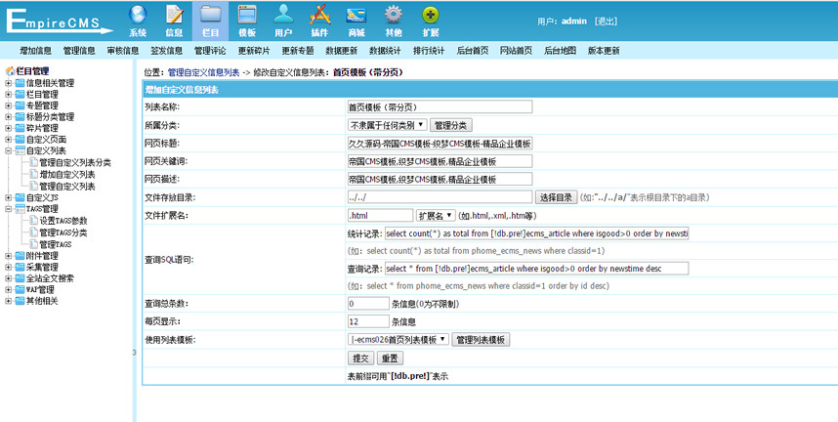Expand the 附件管理 tree node
Image resolution: width=838 pixels, height=422 pixels.
point(9,256)
